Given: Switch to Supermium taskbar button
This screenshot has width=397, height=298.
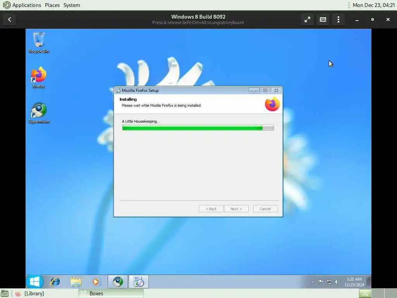Looking at the screenshot, I should point(118,282).
